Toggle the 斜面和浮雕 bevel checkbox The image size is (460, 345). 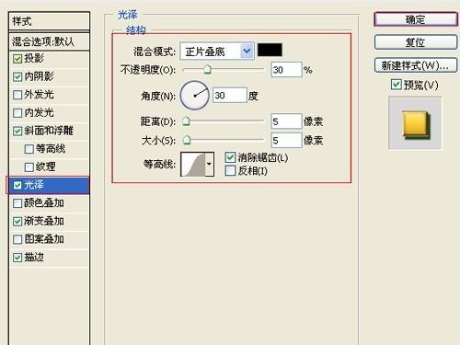click(x=17, y=131)
